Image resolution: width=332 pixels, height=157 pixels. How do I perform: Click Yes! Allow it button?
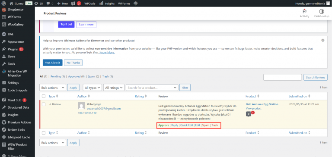point(52,63)
